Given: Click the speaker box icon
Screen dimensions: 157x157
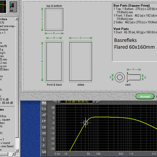Looking at the screenshot, I should (x=13, y=7).
